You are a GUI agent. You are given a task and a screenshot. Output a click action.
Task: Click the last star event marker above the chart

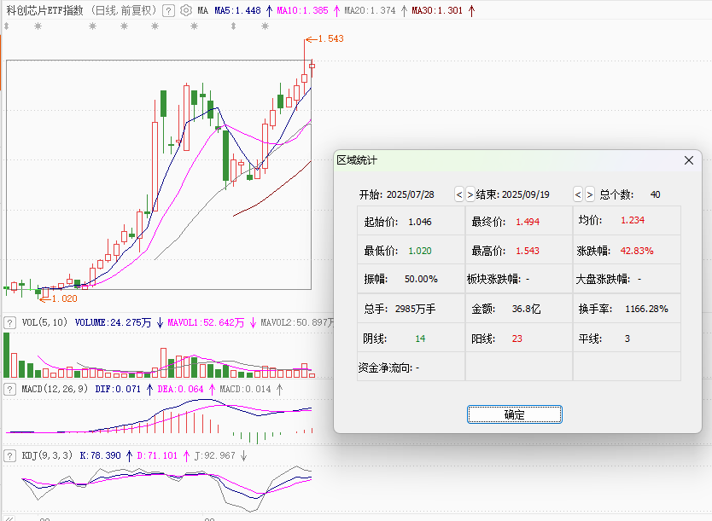coord(266,26)
